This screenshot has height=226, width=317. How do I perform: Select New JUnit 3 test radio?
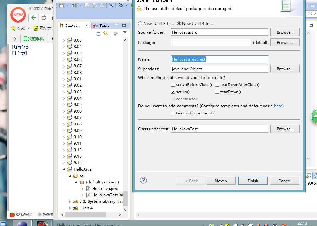140,23
